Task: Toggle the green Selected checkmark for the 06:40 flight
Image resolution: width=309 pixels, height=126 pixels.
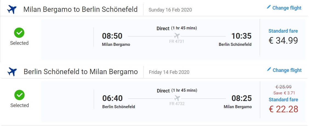Action: point(19,95)
